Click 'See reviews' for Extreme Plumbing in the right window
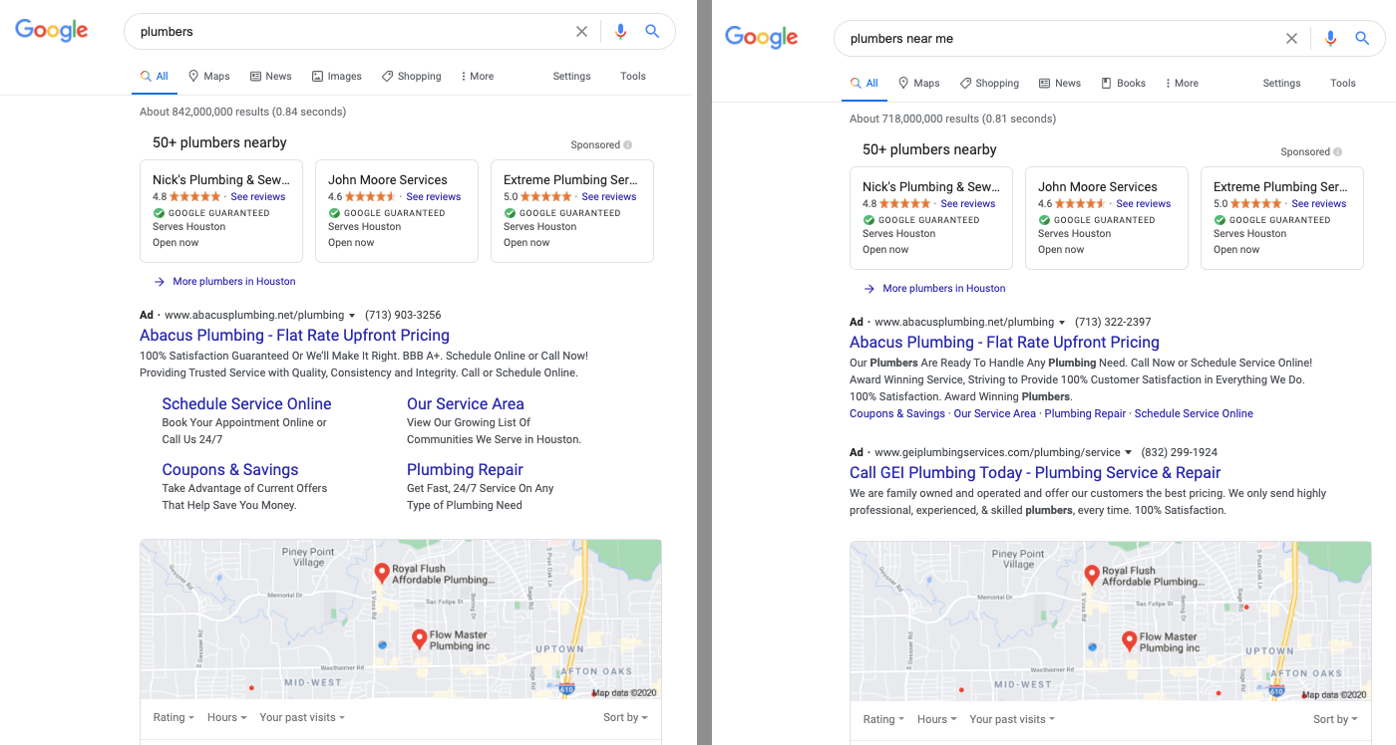Image resolution: width=1396 pixels, height=745 pixels. coord(1319,204)
